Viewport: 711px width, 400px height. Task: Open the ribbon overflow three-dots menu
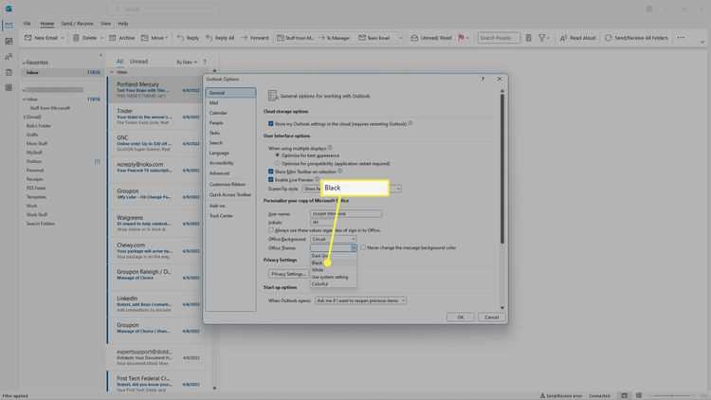tap(681, 38)
